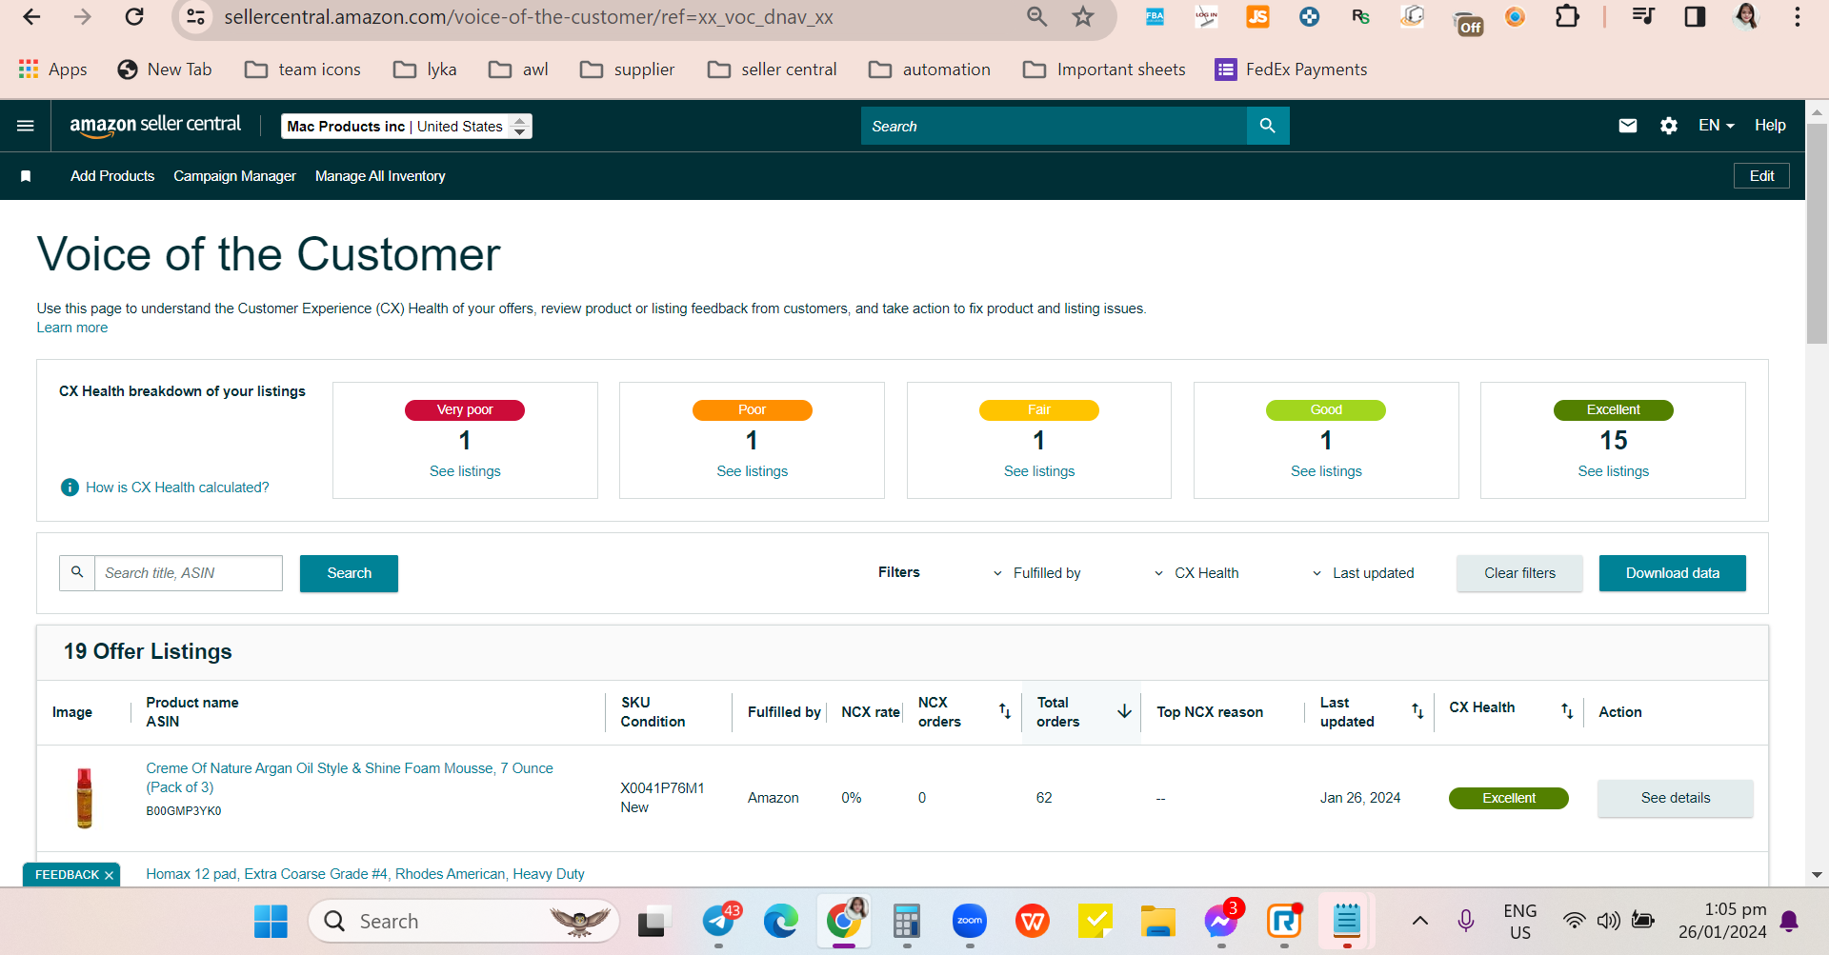Viewport: 1829px width, 955px height.
Task: Click the teal Search button for listings
Action: [349, 573]
